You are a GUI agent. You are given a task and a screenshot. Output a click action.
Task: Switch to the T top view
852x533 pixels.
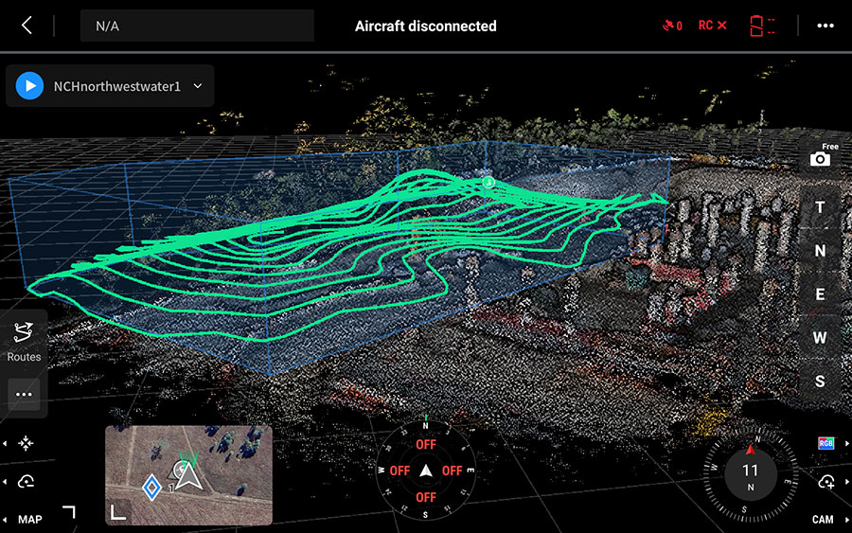point(820,207)
